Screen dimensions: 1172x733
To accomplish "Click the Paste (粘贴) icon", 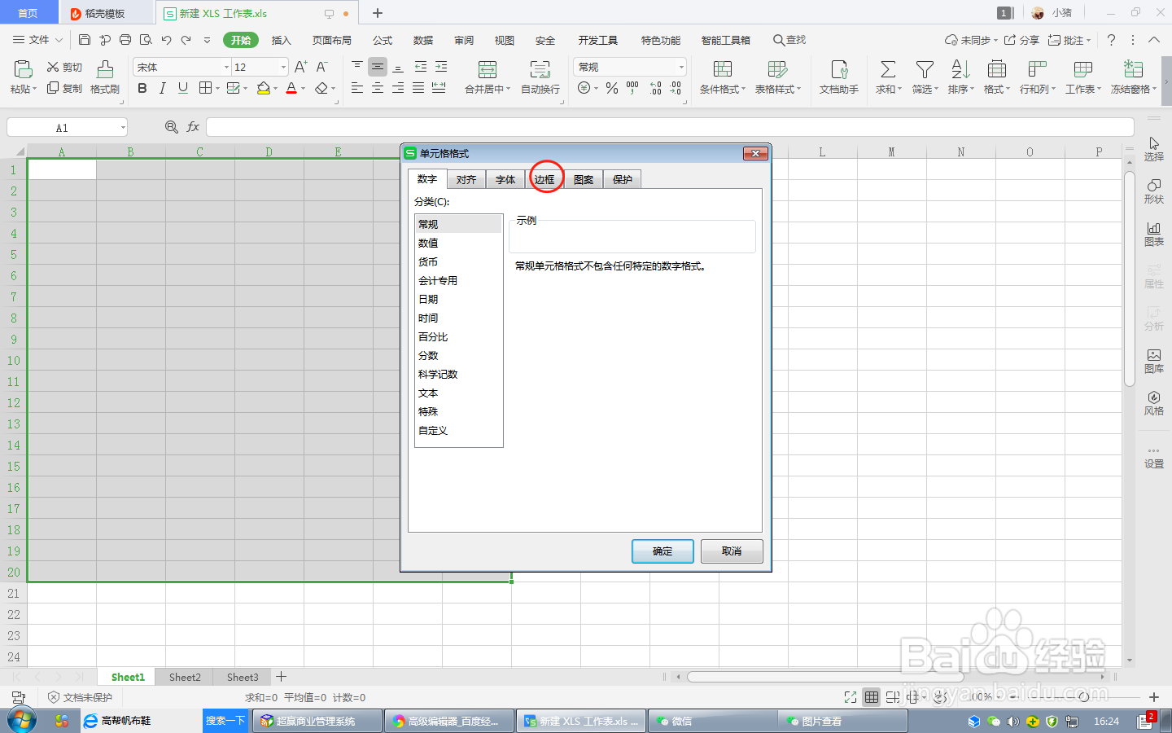I will coord(23,70).
